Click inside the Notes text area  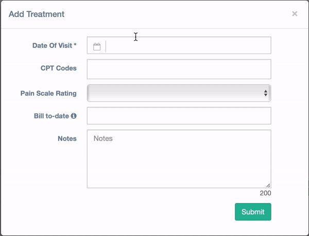[x=179, y=159]
